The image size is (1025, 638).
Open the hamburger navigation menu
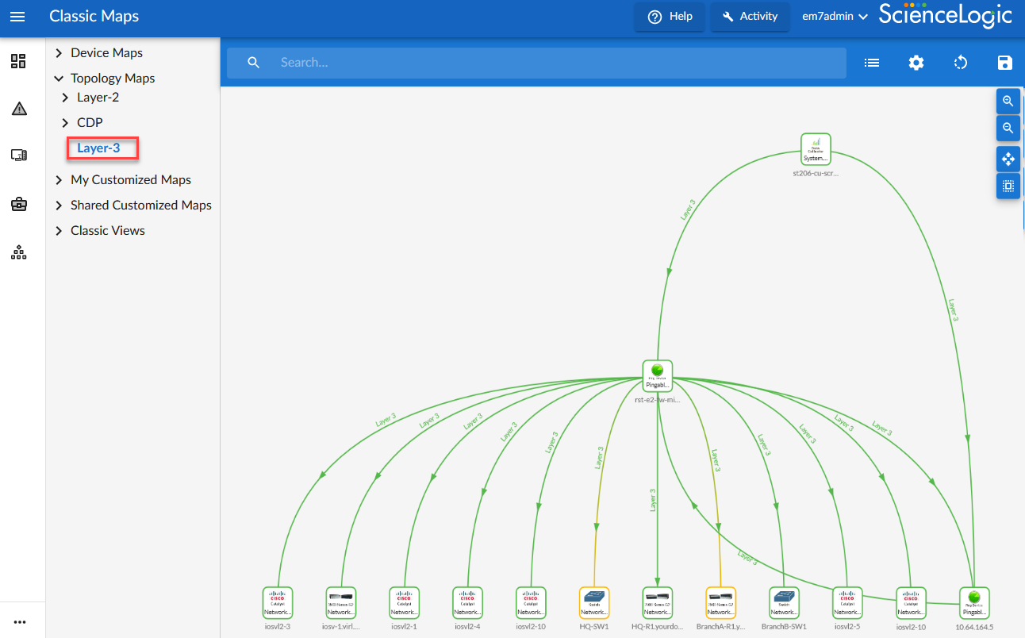tap(17, 17)
